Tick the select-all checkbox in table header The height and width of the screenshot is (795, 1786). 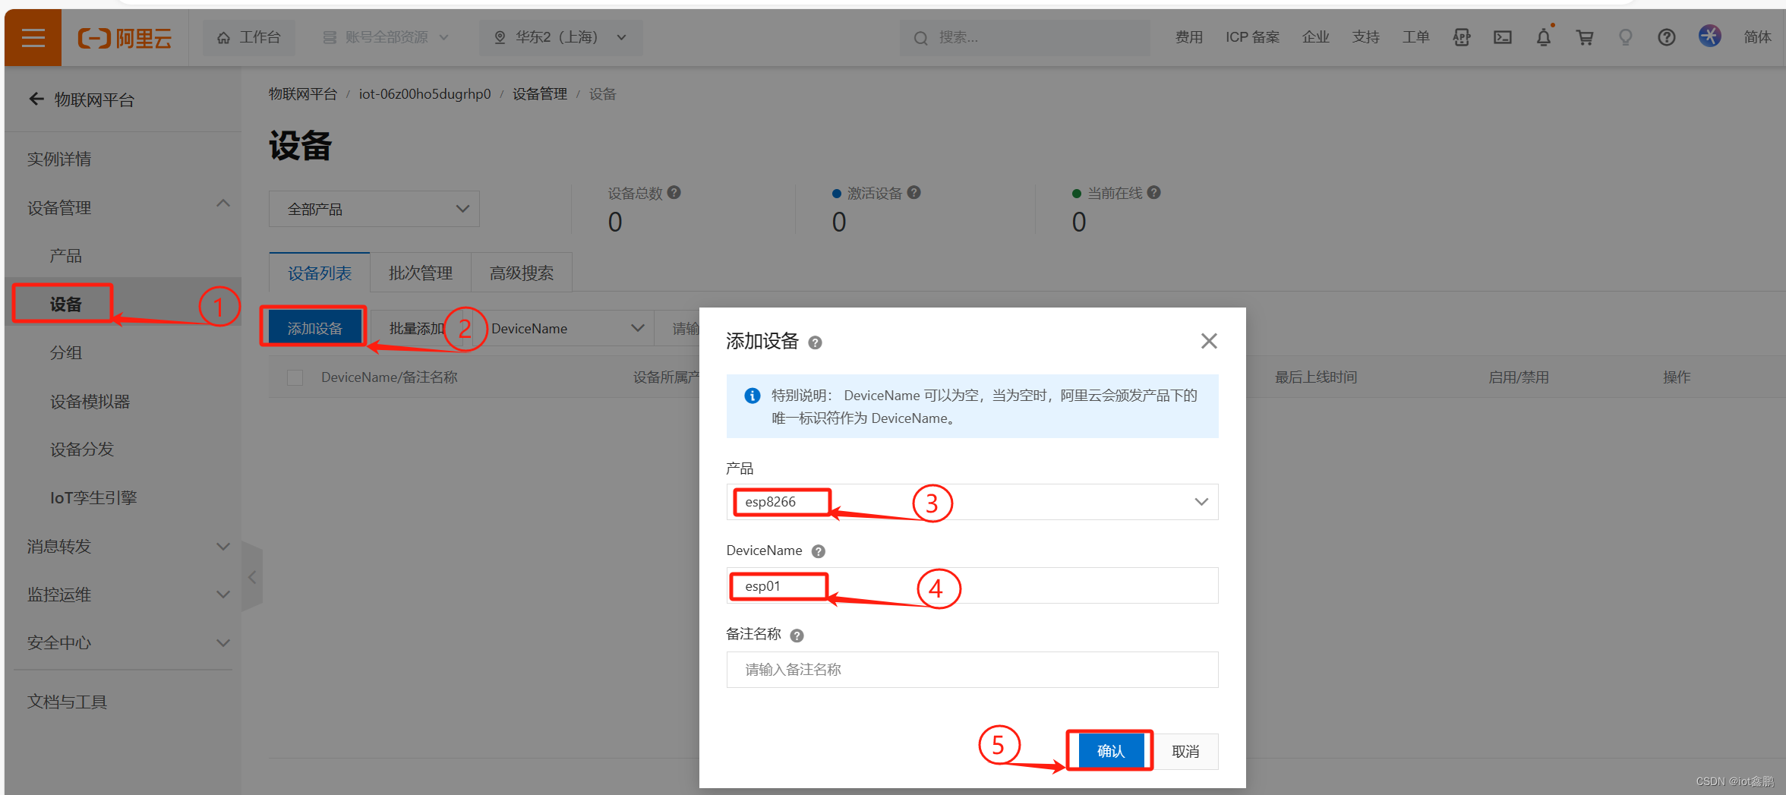point(295,377)
